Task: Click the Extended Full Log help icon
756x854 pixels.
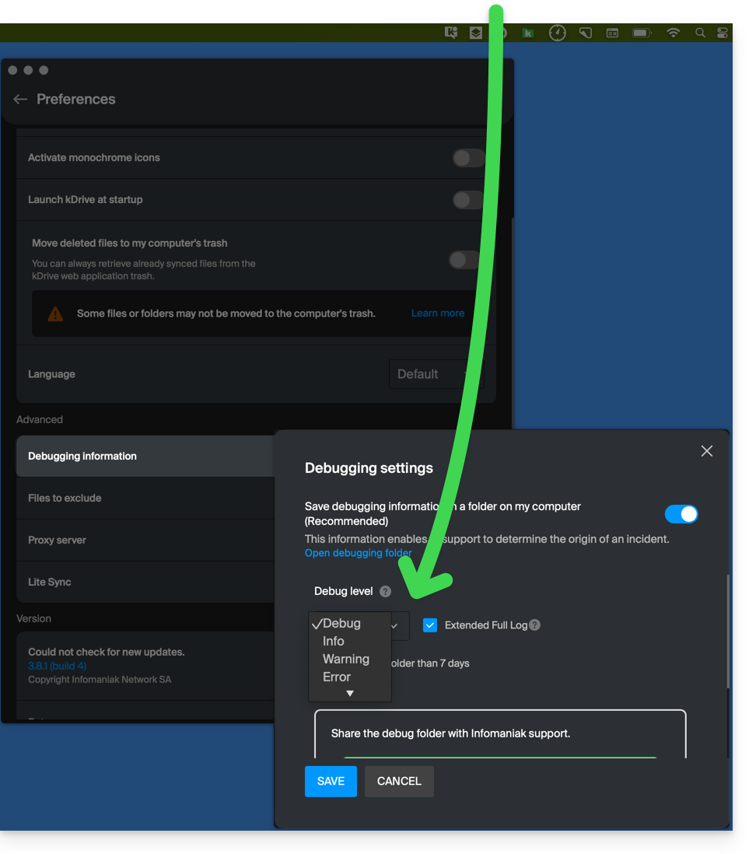Action: coord(534,625)
